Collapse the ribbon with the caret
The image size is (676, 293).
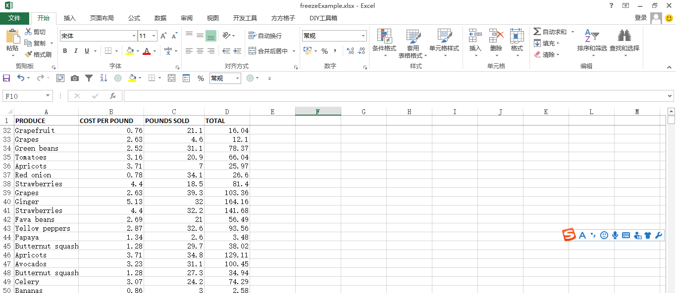click(x=670, y=66)
